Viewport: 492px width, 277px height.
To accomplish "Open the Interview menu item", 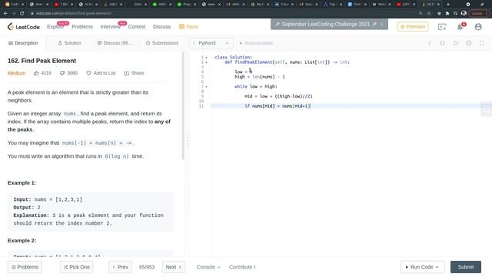I will [111, 27].
